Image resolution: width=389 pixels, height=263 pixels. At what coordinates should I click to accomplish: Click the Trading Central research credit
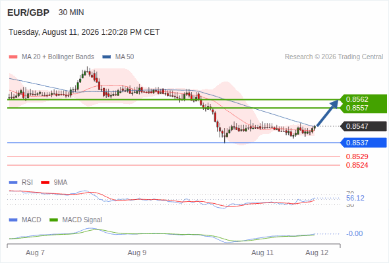(334, 57)
